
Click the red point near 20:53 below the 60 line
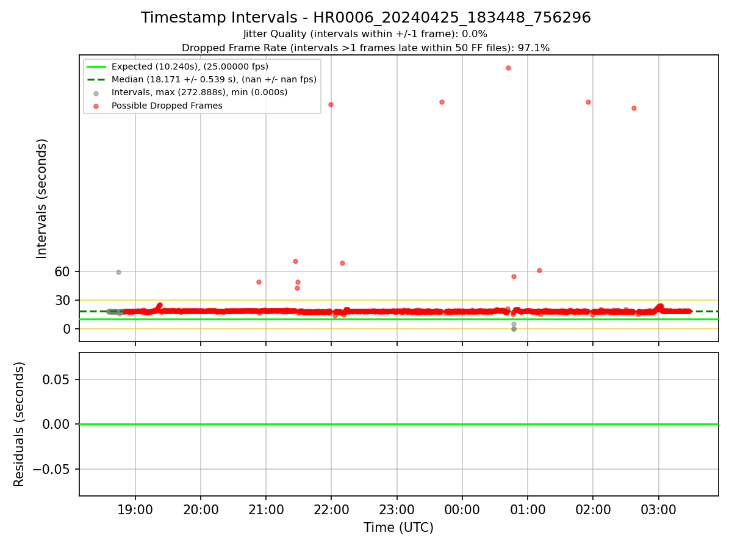point(259,282)
